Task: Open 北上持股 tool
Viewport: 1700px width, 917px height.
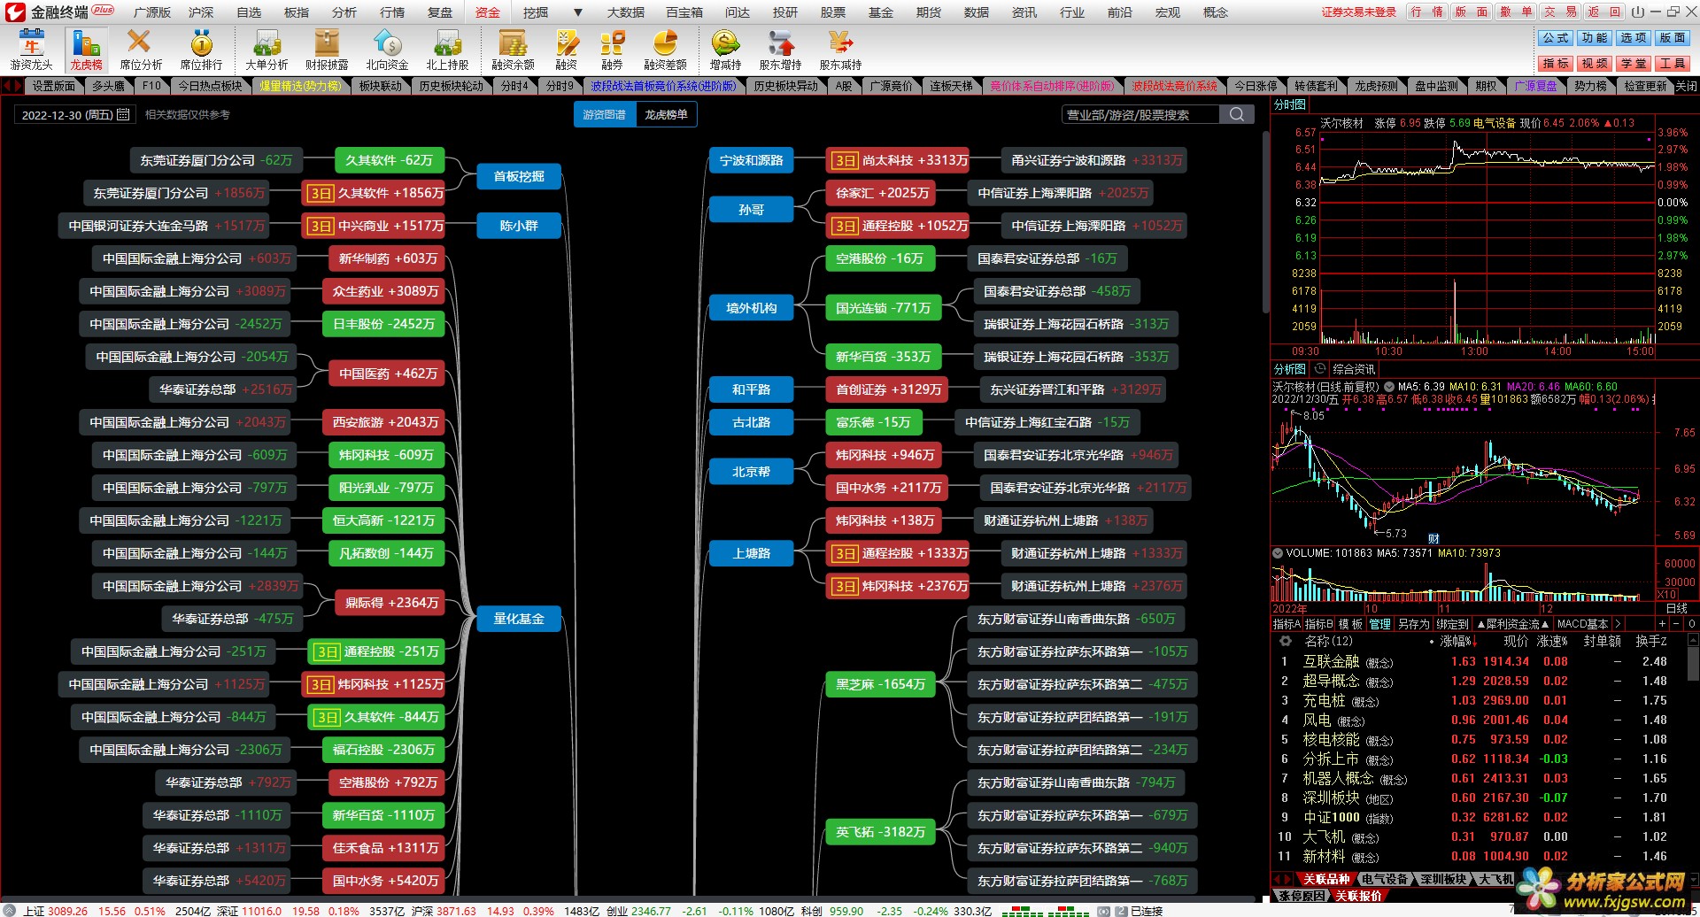Action: pyautogui.click(x=447, y=50)
